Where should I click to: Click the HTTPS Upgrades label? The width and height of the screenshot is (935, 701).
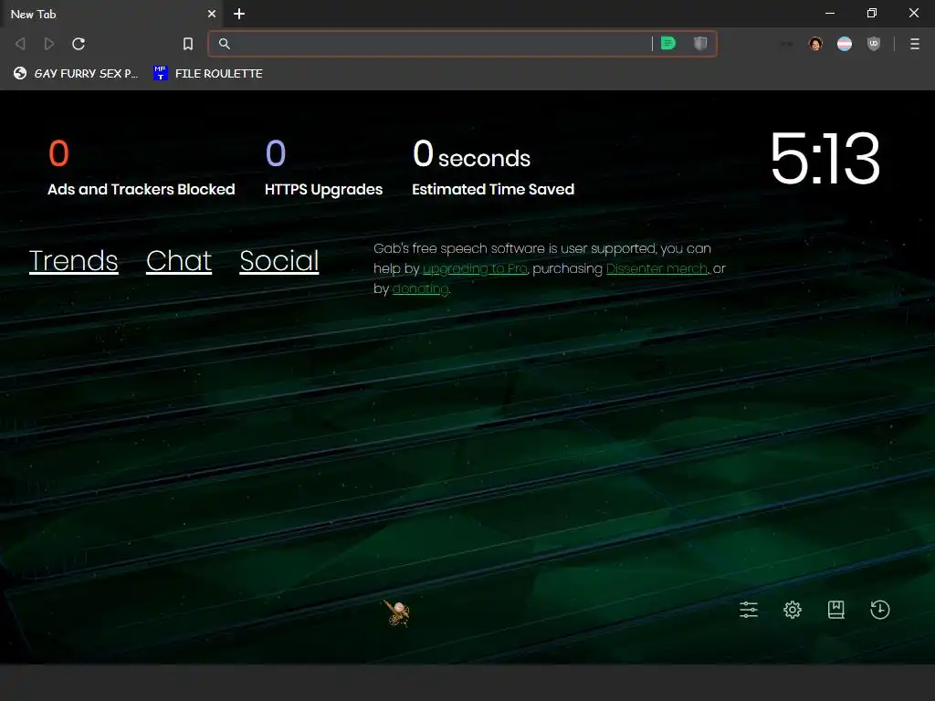tap(324, 190)
